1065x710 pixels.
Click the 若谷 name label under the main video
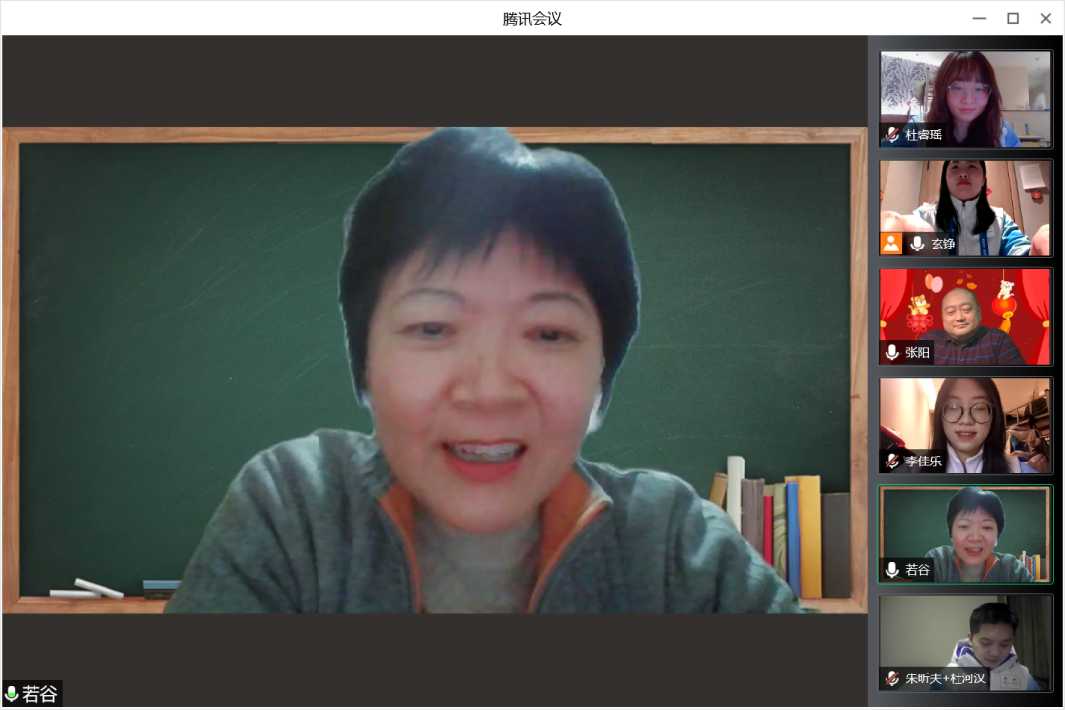[x=40, y=694]
